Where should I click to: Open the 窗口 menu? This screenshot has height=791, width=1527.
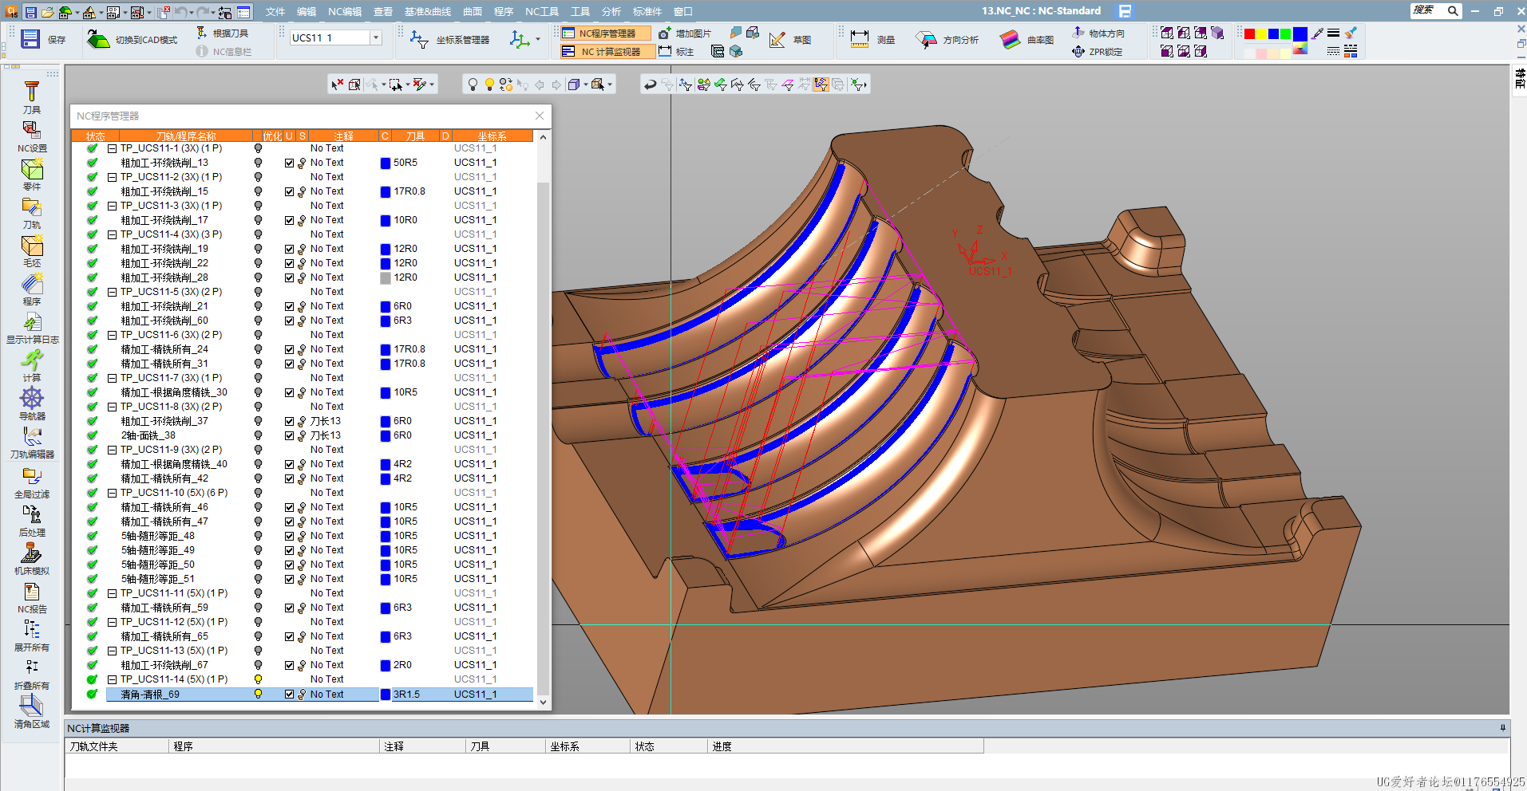(683, 11)
